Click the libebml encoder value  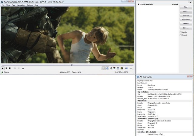click(x=159, y=96)
